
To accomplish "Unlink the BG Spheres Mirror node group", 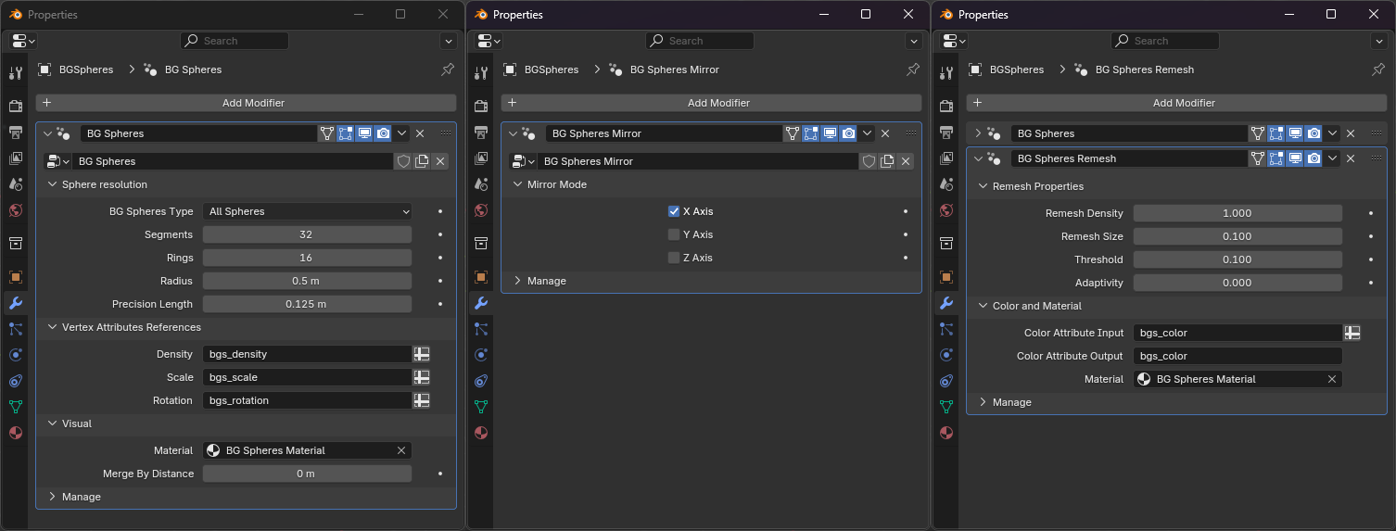I will [x=906, y=161].
